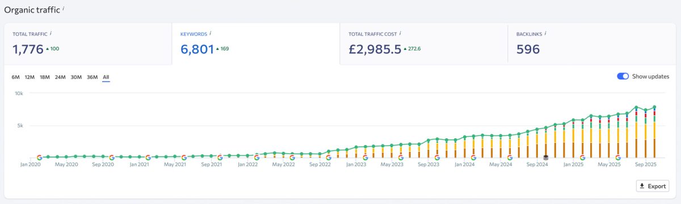Image resolution: width=681 pixels, height=204 pixels.
Task: Open the Google update marker beside Sep 2020
Action: (112, 158)
